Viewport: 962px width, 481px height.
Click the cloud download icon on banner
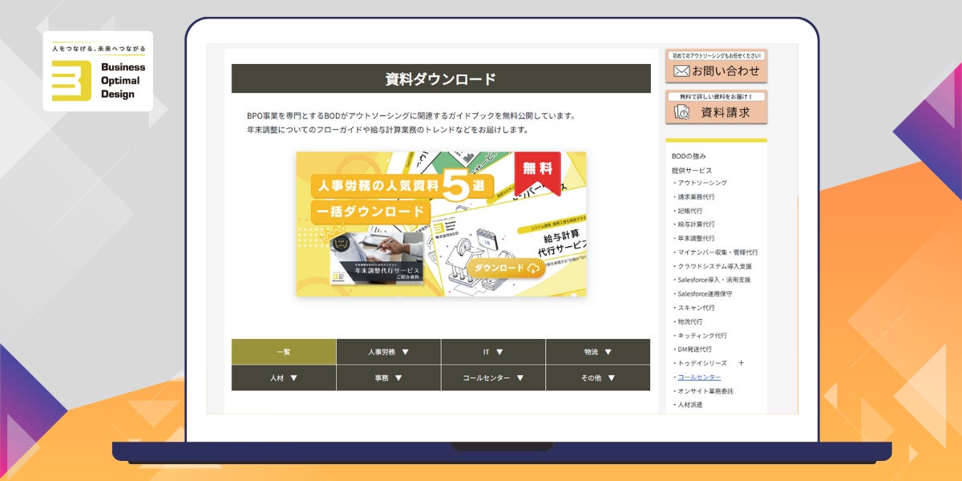click(533, 269)
